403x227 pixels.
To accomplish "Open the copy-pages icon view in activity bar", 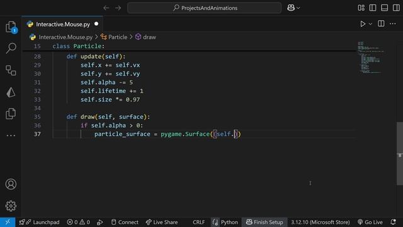I will [x=11, y=113].
